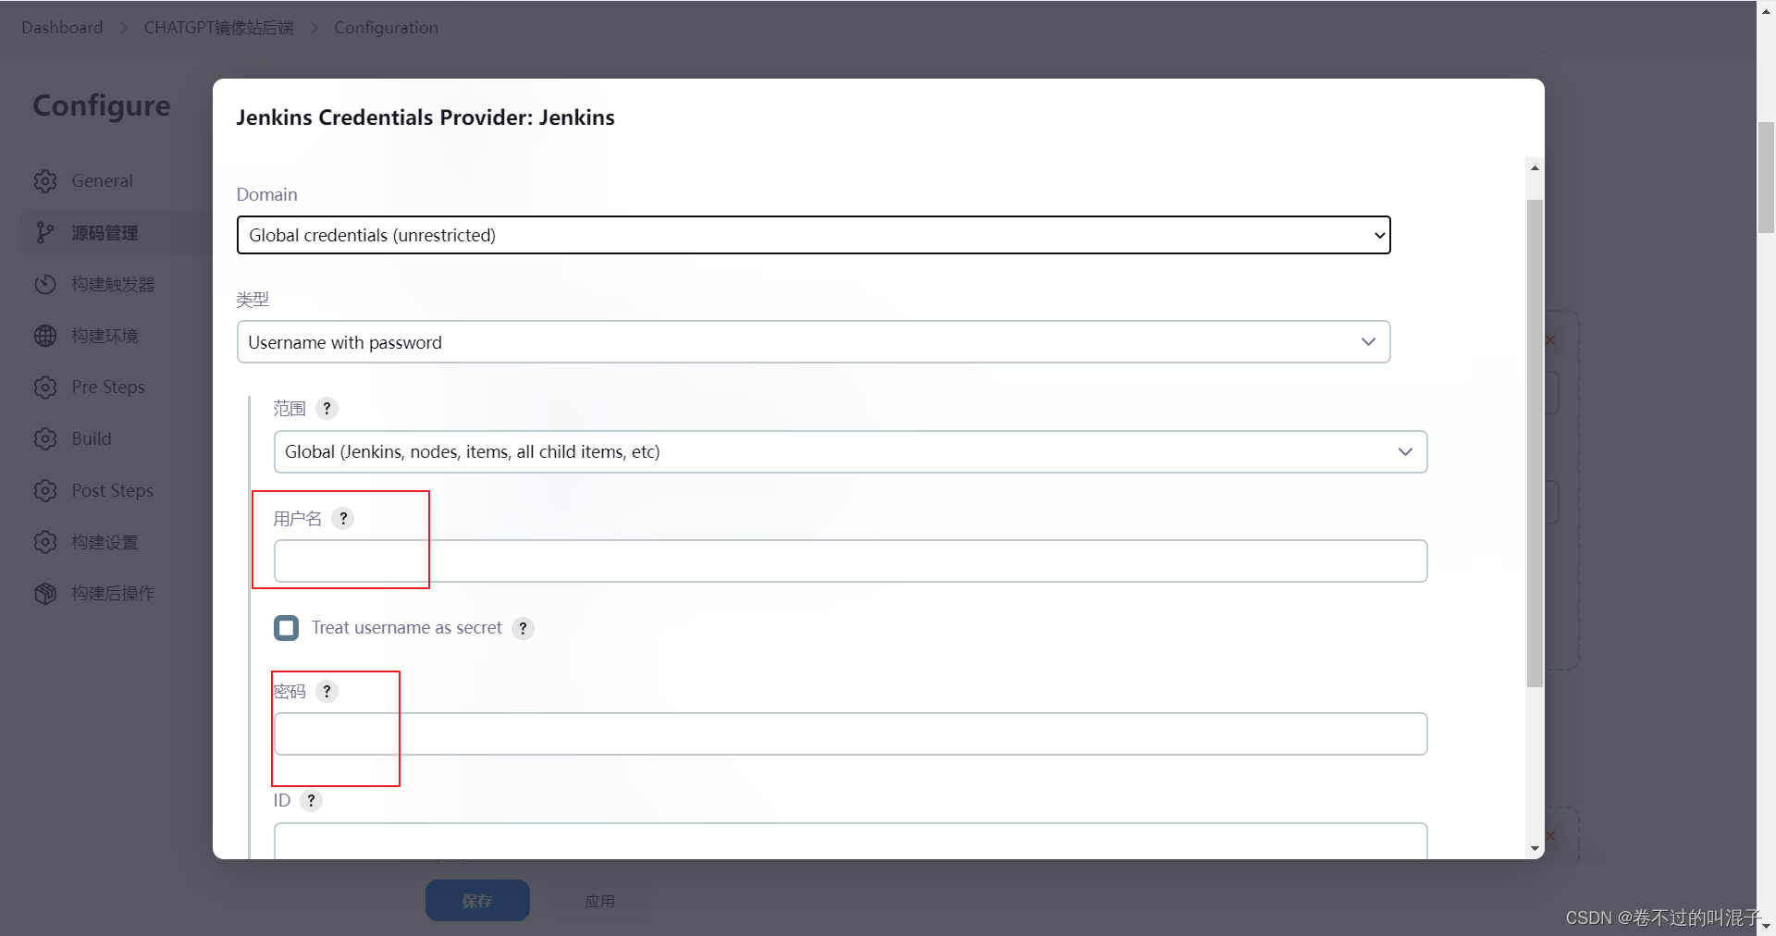Click the dialog vertical scrollbar thumb
This screenshot has height=936, width=1776.
coord(1535,444)
